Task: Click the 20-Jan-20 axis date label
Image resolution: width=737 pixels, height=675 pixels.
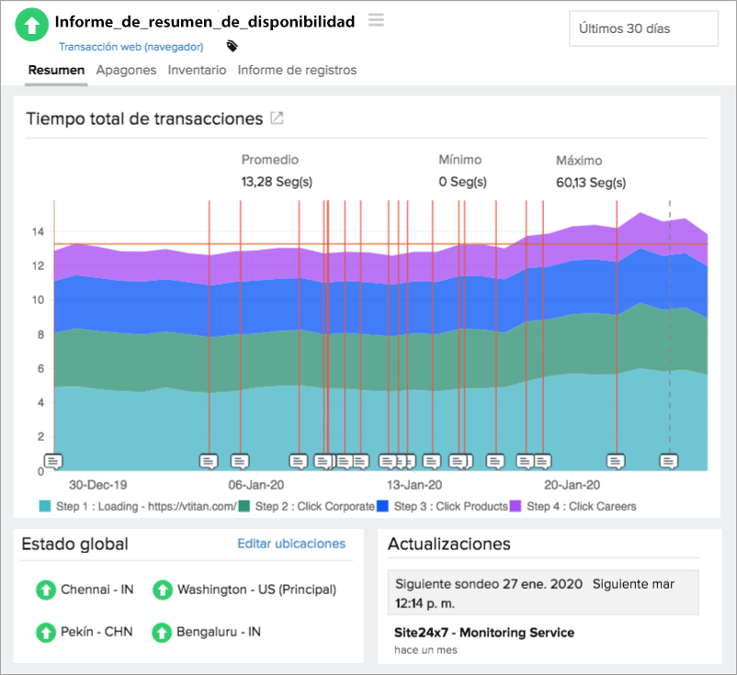Action: [x=572, y=485]
